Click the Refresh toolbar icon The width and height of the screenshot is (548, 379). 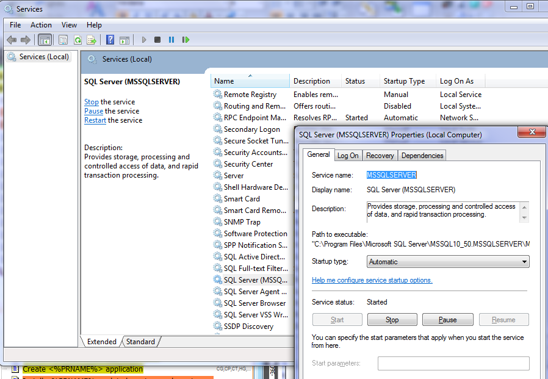(78, 40)
